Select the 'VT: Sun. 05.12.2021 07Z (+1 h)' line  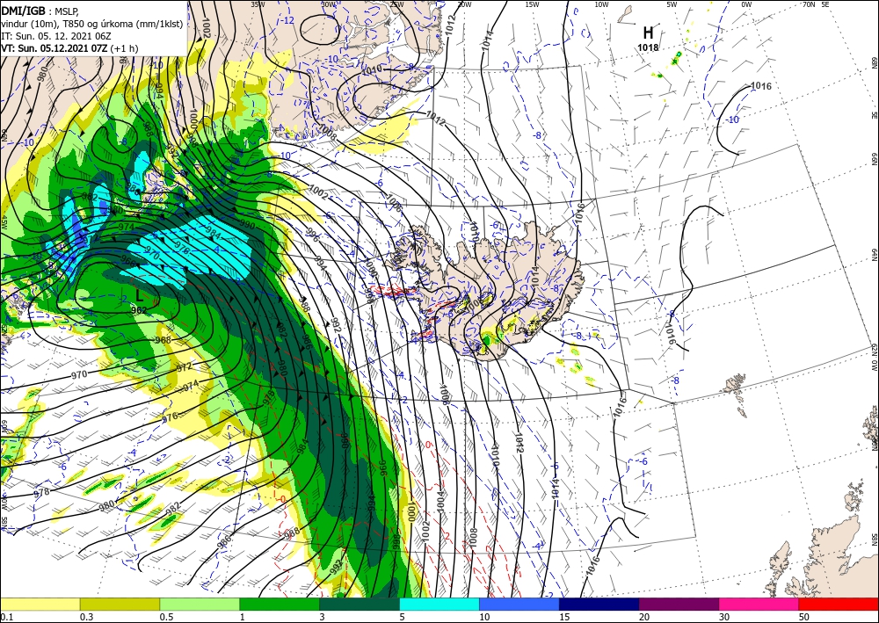(69, 48)
